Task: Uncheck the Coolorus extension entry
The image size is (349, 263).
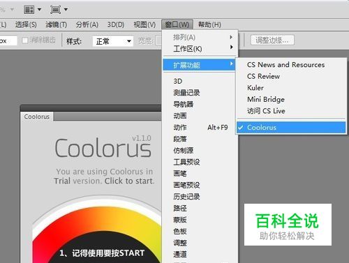Action: pyautogui.click(x=291, y=128)
